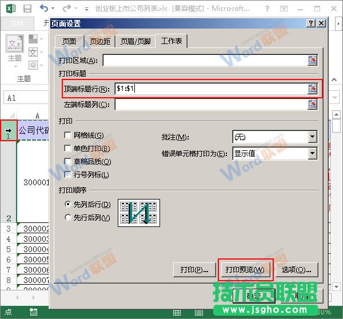Tick the 行号列标 checkbox
The width and height of the screenshot is (343, 319).
click(x=68, y=175)
